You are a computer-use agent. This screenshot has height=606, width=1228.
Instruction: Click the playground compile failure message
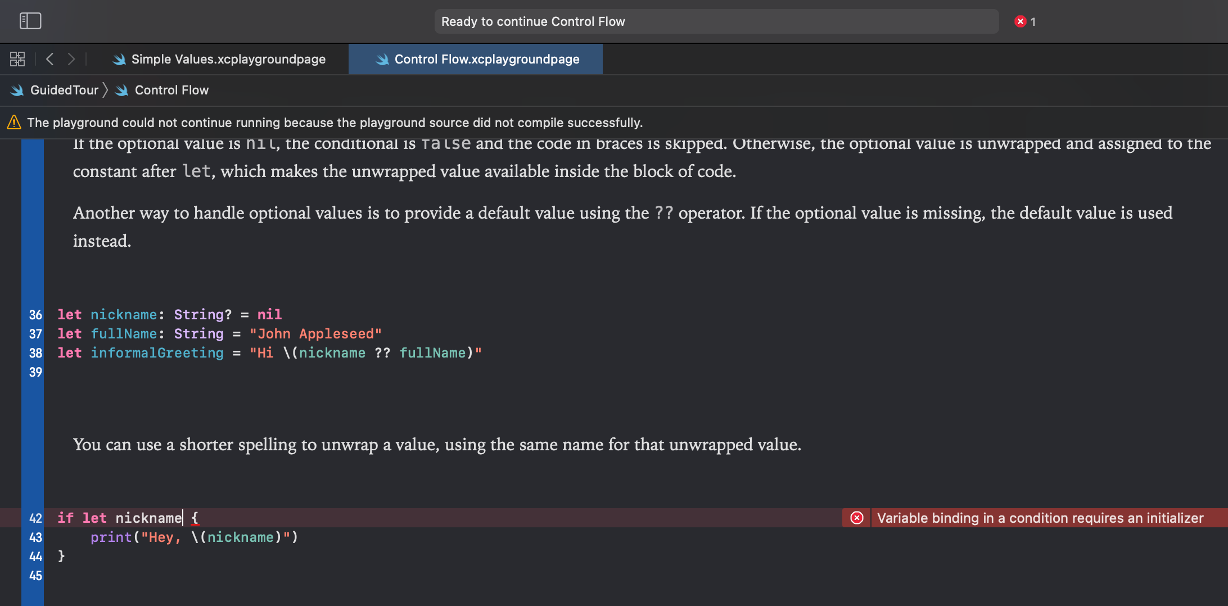[335, 123]
